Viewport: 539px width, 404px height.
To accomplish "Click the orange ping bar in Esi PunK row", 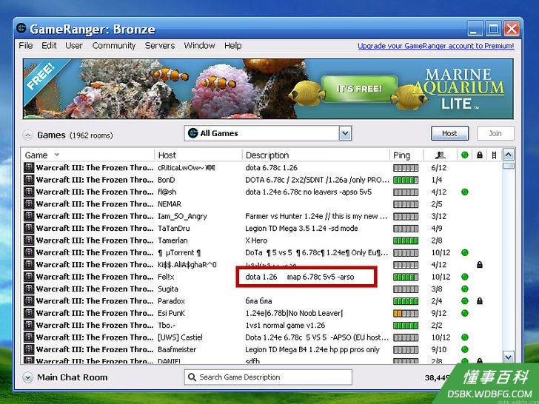I will [406, 313].
